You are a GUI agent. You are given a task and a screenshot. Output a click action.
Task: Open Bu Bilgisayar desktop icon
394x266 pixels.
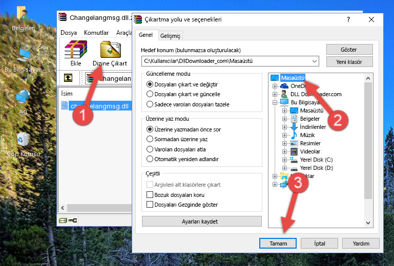click(x=23, y=60)
